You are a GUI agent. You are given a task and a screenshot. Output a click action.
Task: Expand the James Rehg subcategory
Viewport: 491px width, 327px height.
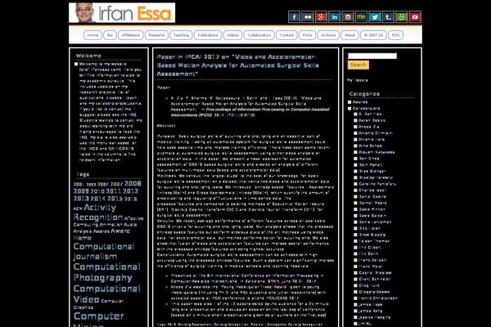355,311
